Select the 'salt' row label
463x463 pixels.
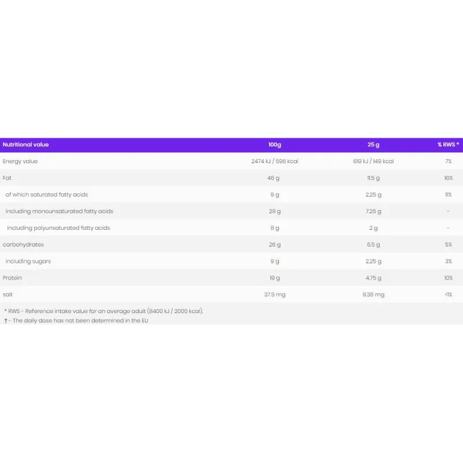pyautogui.click(x=8, y=295)
